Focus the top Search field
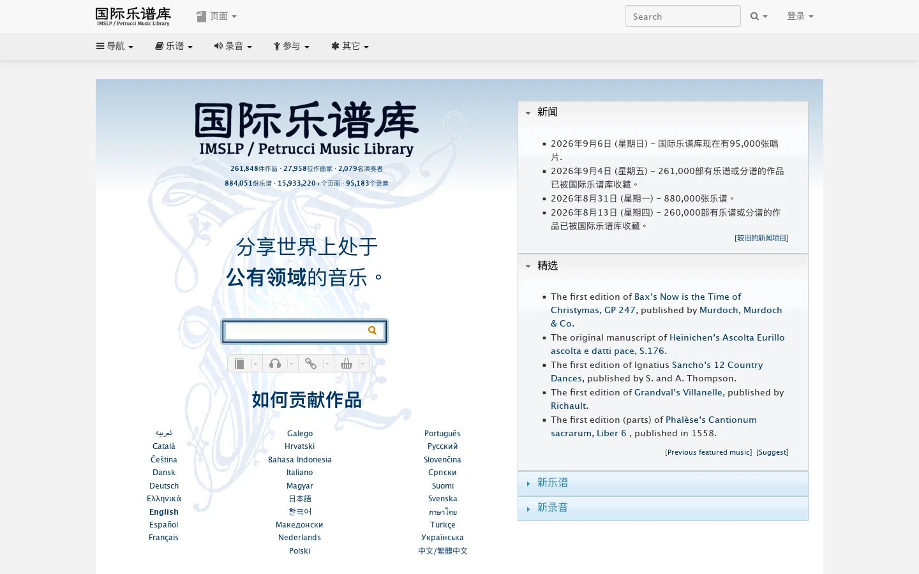919x574 pixels. [x=682, y=17]
